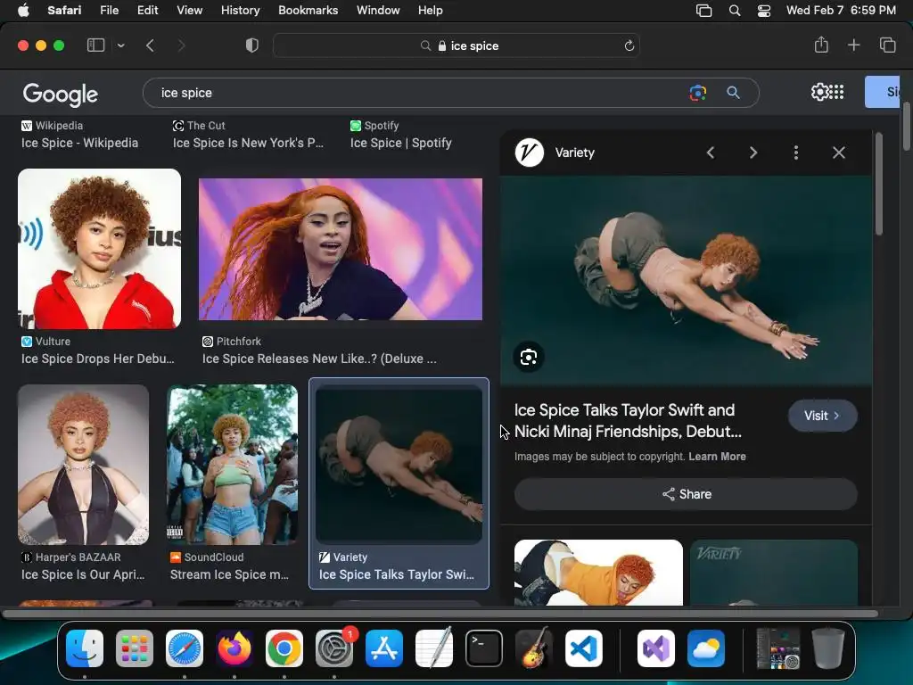Click the magnifier search button in Google box

click(x=733, y=93)
